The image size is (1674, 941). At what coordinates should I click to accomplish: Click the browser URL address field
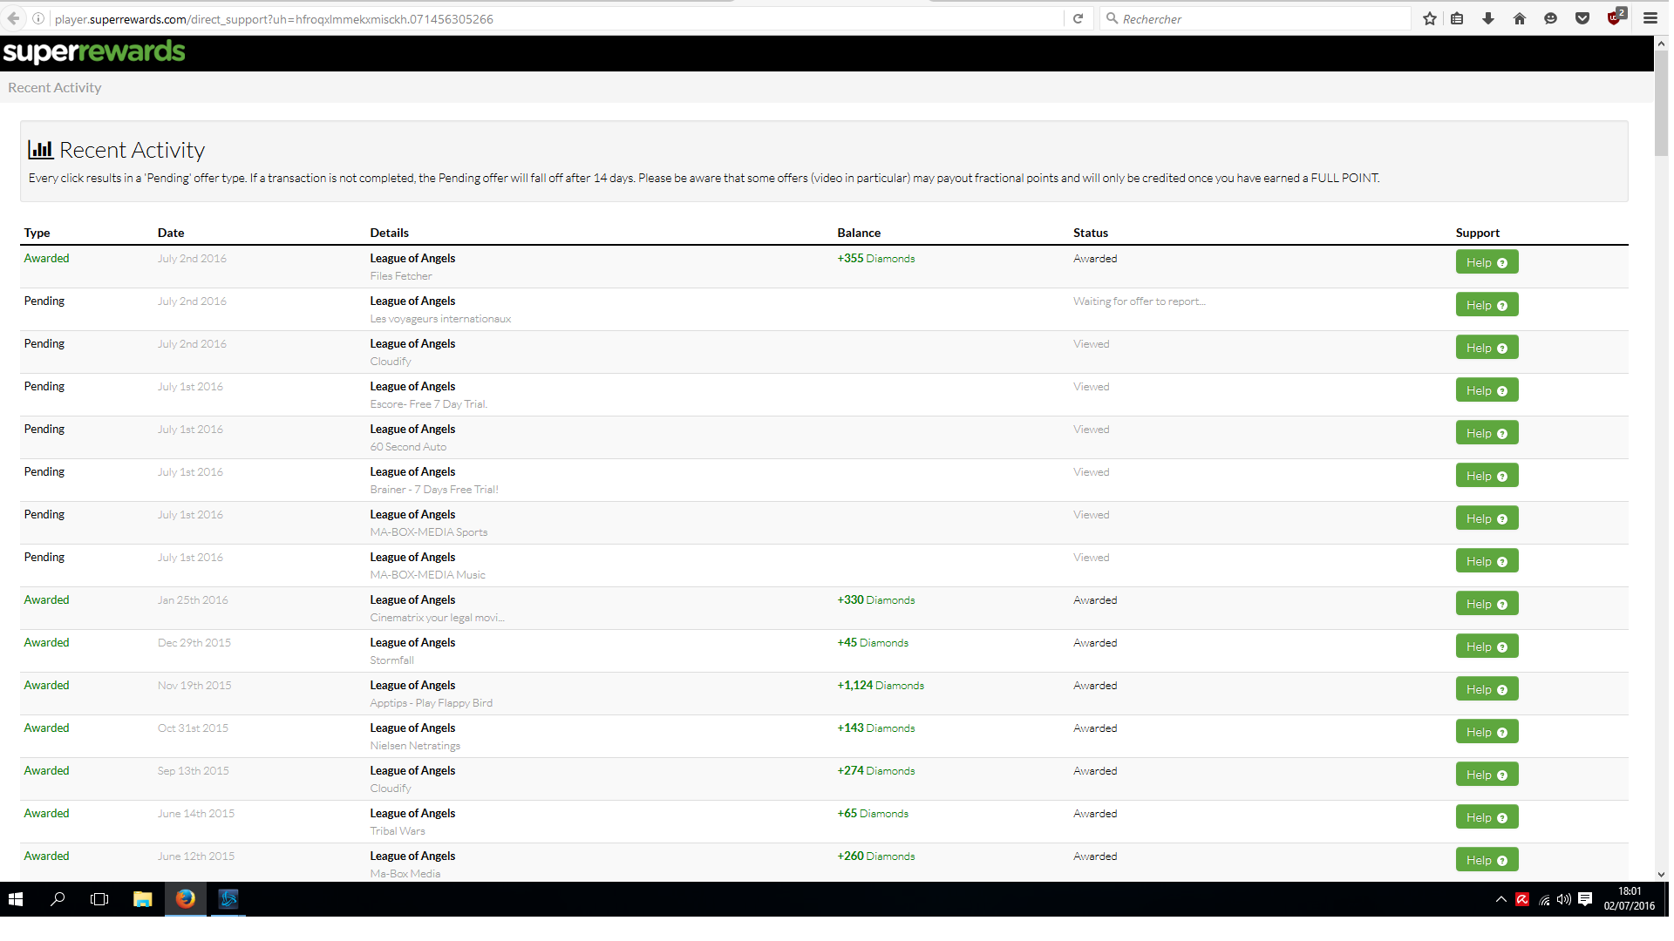(x=558, y=18)
